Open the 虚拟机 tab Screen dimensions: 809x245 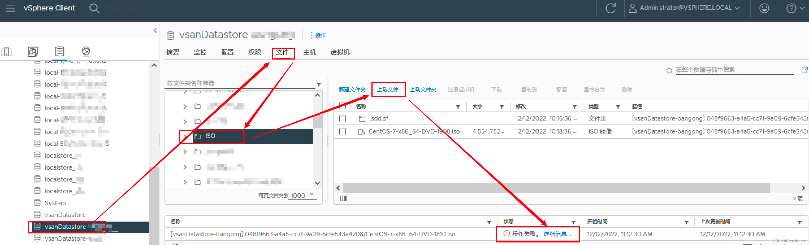[340, 53]
